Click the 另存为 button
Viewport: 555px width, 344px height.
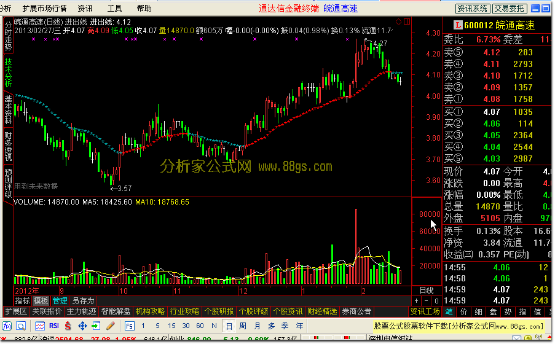coord(83,301)
